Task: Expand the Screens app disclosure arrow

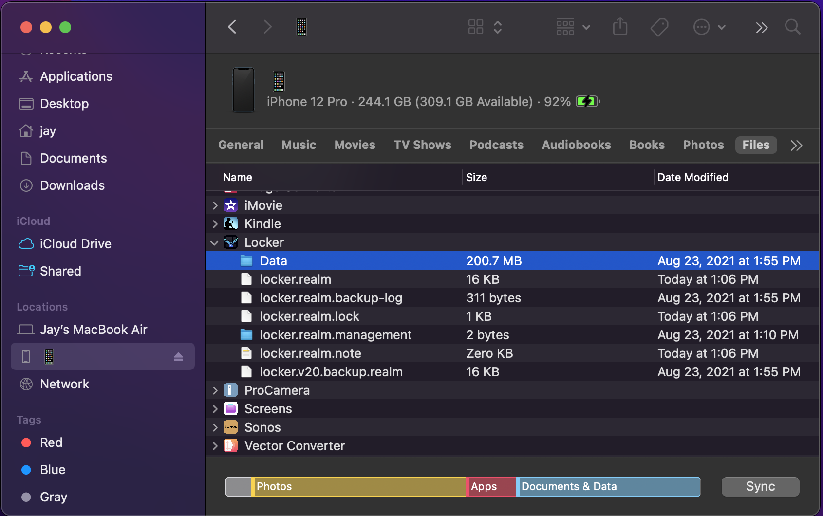Action: [215, 409]
